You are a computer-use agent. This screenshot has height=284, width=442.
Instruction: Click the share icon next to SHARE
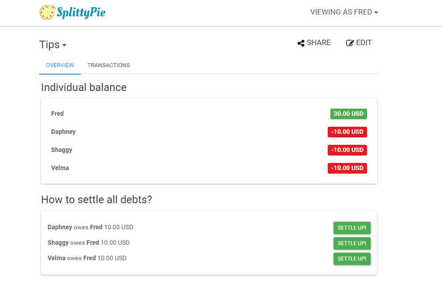click(x=301, y=43)
